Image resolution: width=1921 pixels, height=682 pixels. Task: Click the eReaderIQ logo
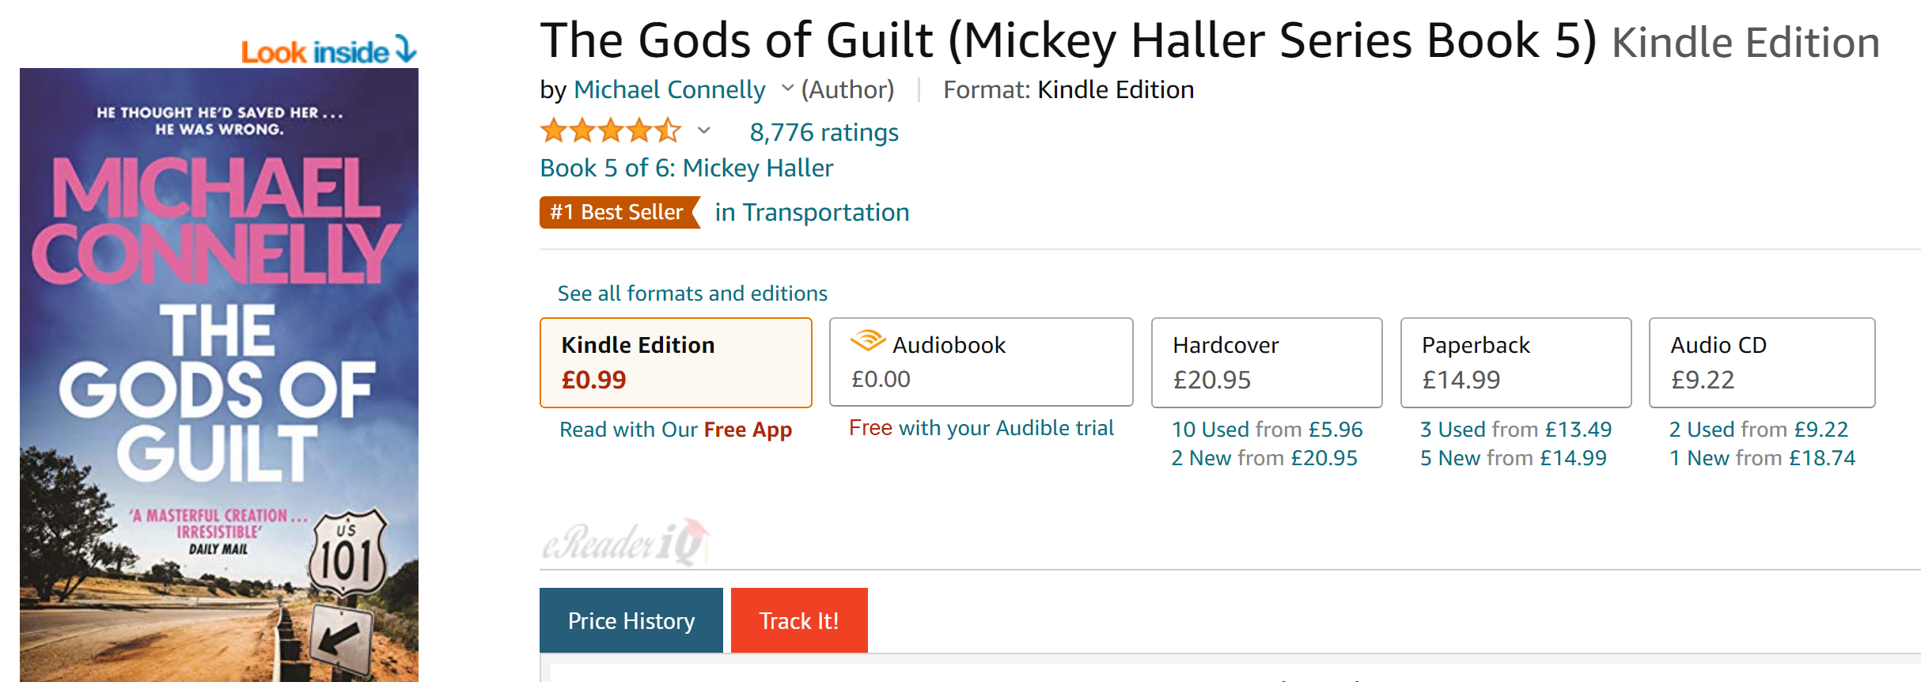tap(625, 543)
